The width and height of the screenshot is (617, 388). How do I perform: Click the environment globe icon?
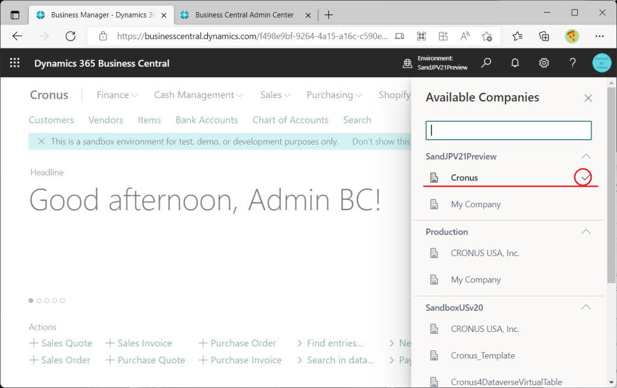click(x=407, y=63)
